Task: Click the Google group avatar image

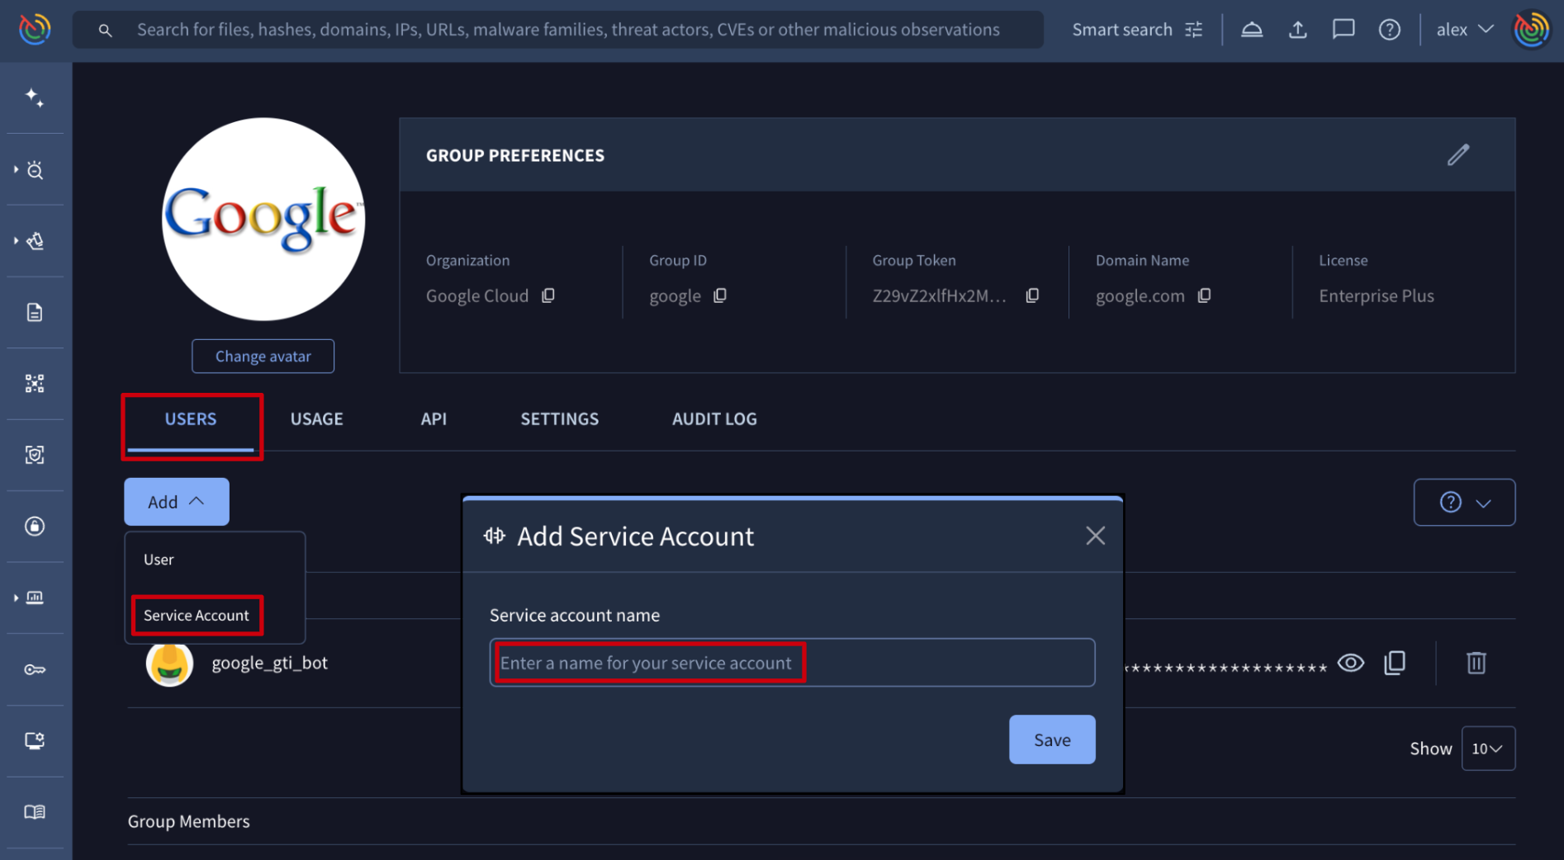Action: tap(263, 220)
